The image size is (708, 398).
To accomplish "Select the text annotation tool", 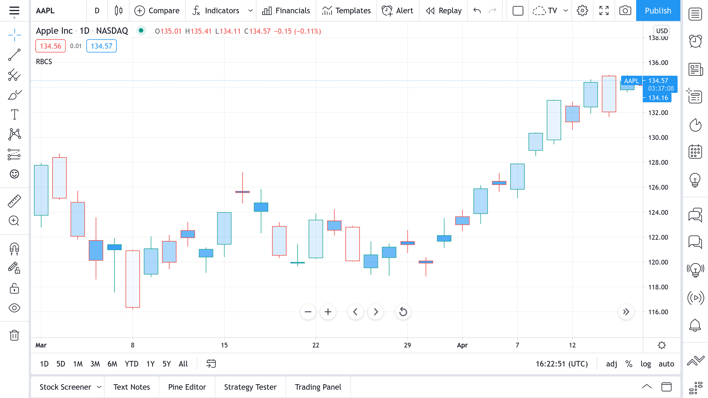I will [x=15, y=114].
